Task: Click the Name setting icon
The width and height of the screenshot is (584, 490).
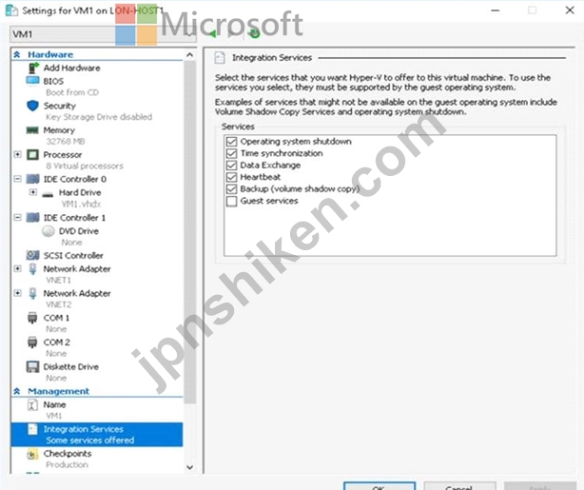Action: point(32,404)
